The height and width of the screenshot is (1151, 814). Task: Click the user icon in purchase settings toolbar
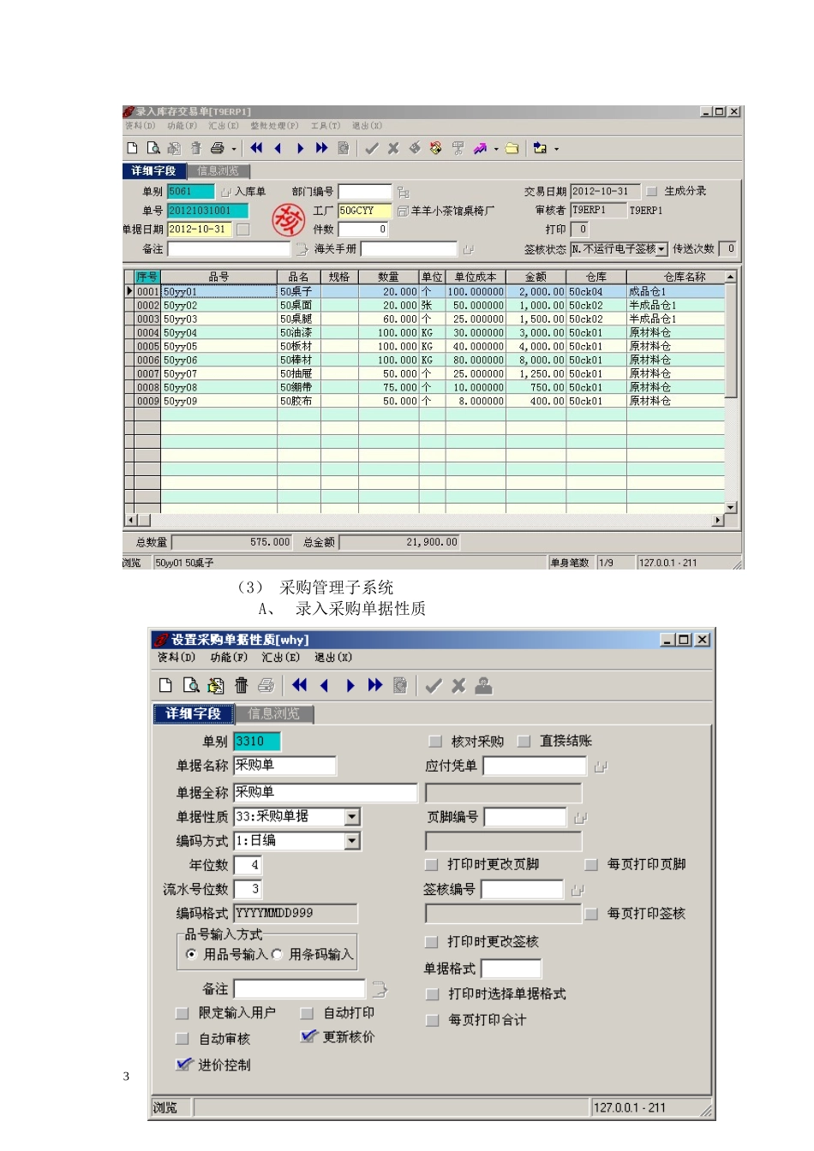point(484,685)
